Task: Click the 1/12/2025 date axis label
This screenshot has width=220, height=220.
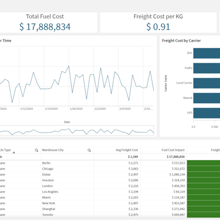Action: coord(27,109)
